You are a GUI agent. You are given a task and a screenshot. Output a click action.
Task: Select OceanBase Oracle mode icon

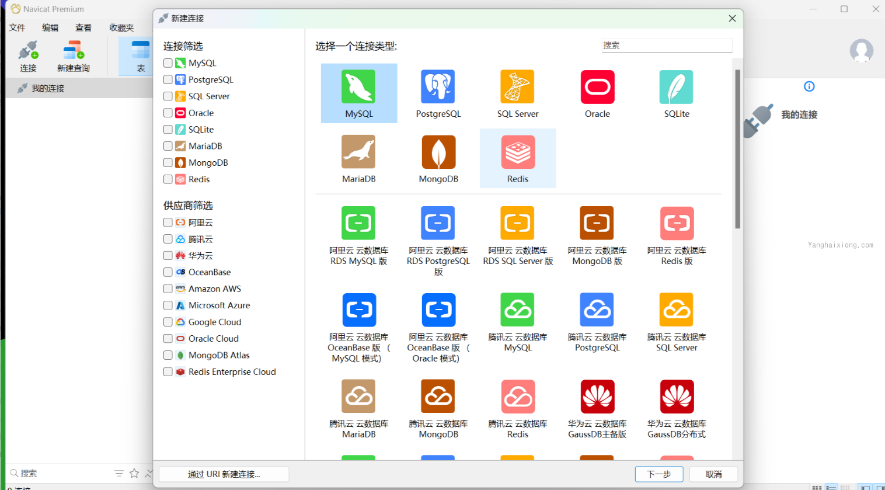[438, 310]
